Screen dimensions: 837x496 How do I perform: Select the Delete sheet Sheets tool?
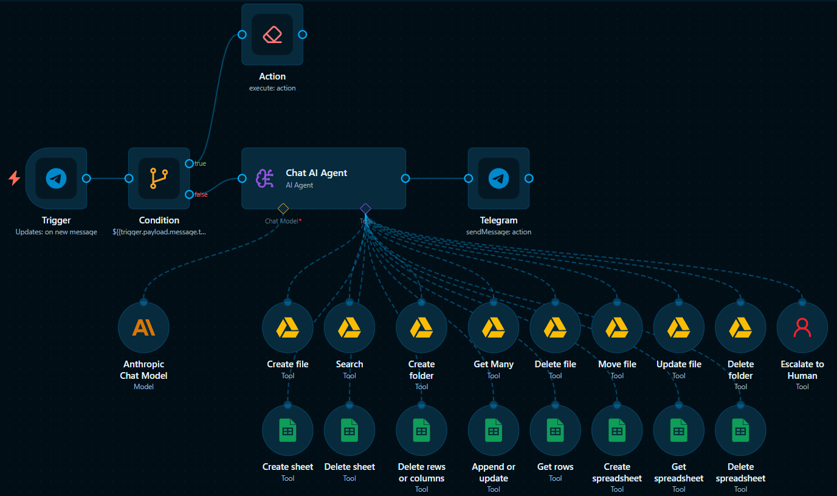click(350, 430)
